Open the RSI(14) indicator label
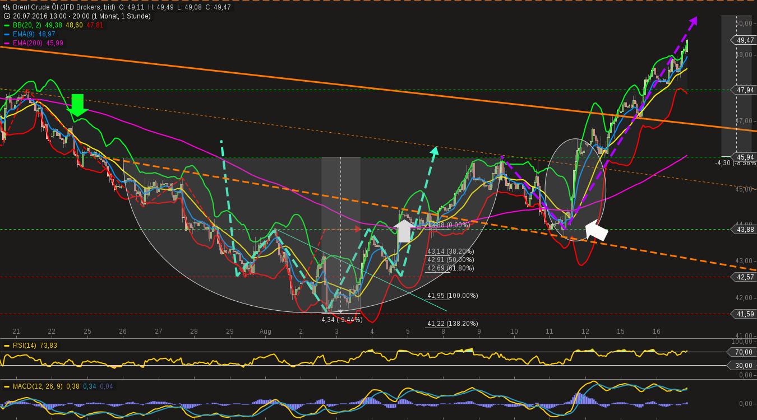The image size is (757, 420). [x=25, y=346]
